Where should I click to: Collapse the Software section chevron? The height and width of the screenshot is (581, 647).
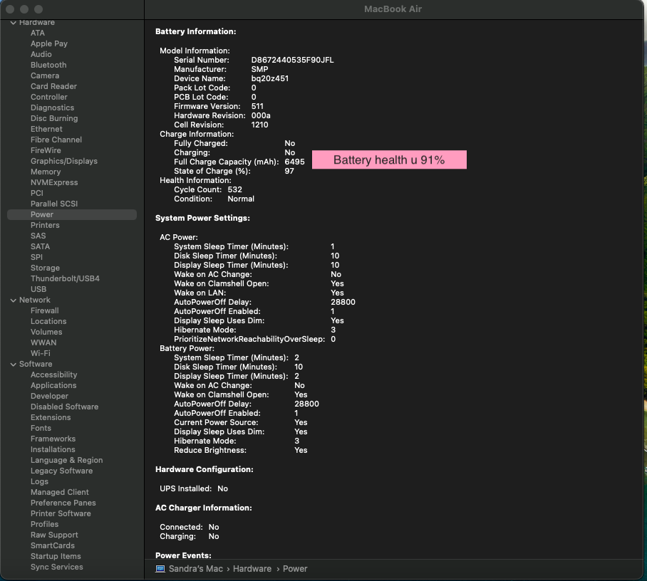click(14, 364)
